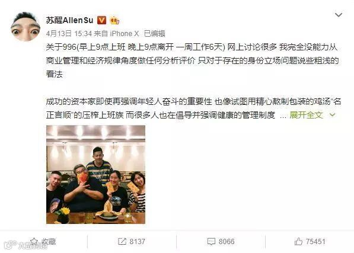Toggle like on count 75451
The width and height of the screenshot is (354, 253).
310,242
